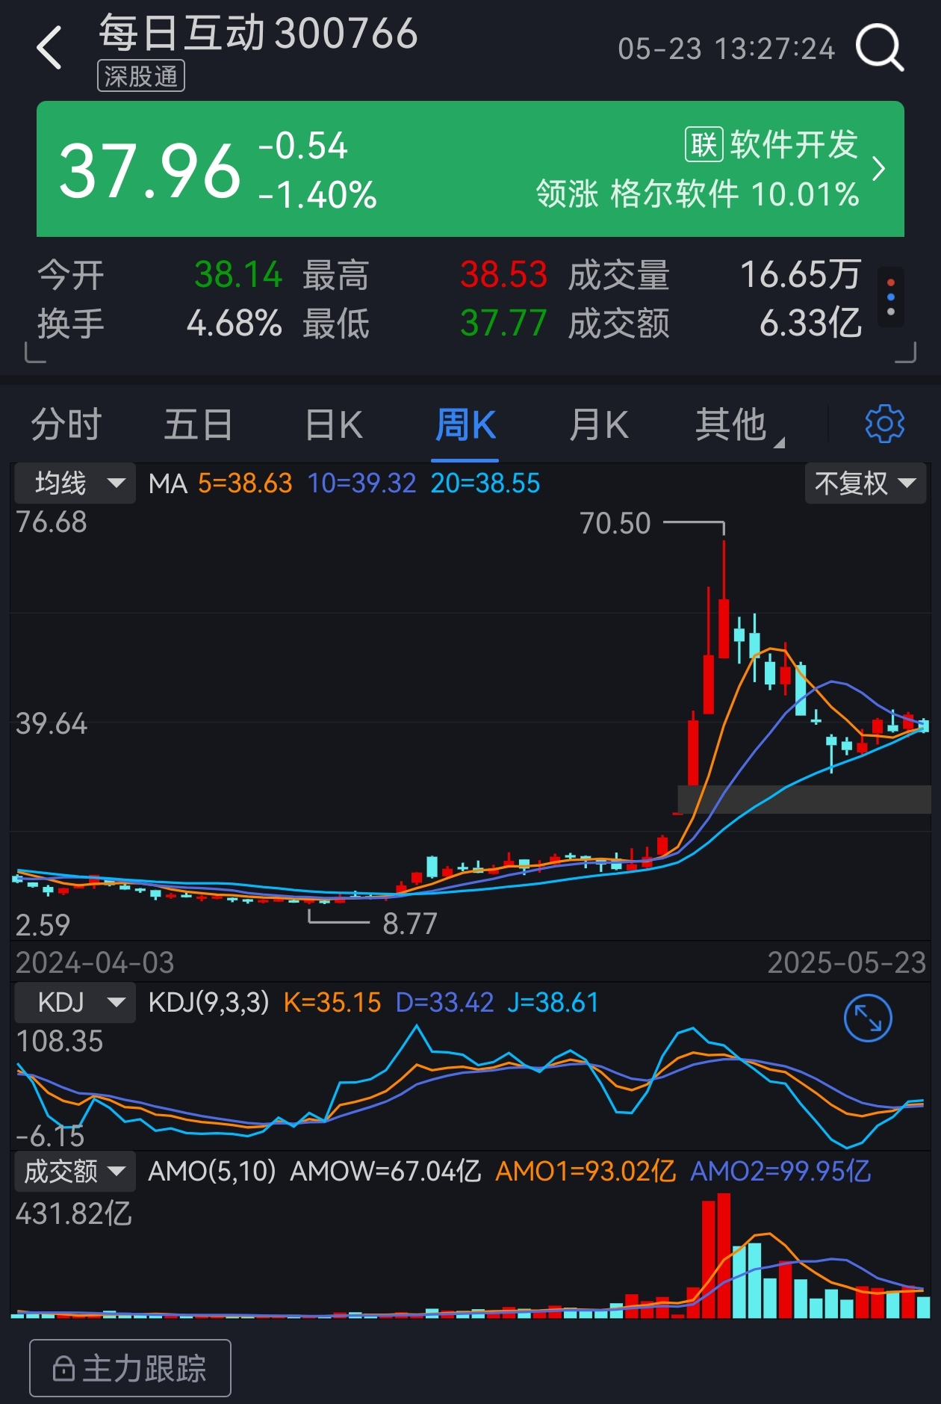Tap the MA 10=39.32 label
This screenshot has height=1404, width=941.
tap(361, 483)
